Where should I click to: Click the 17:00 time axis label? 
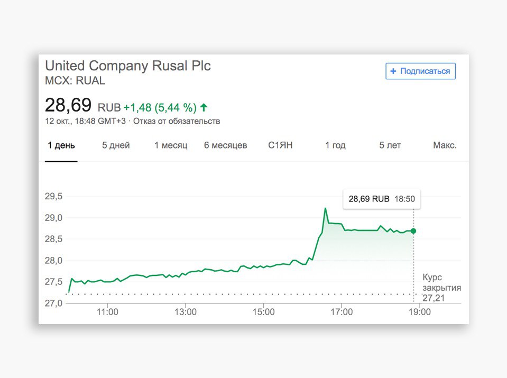(342, 312)
